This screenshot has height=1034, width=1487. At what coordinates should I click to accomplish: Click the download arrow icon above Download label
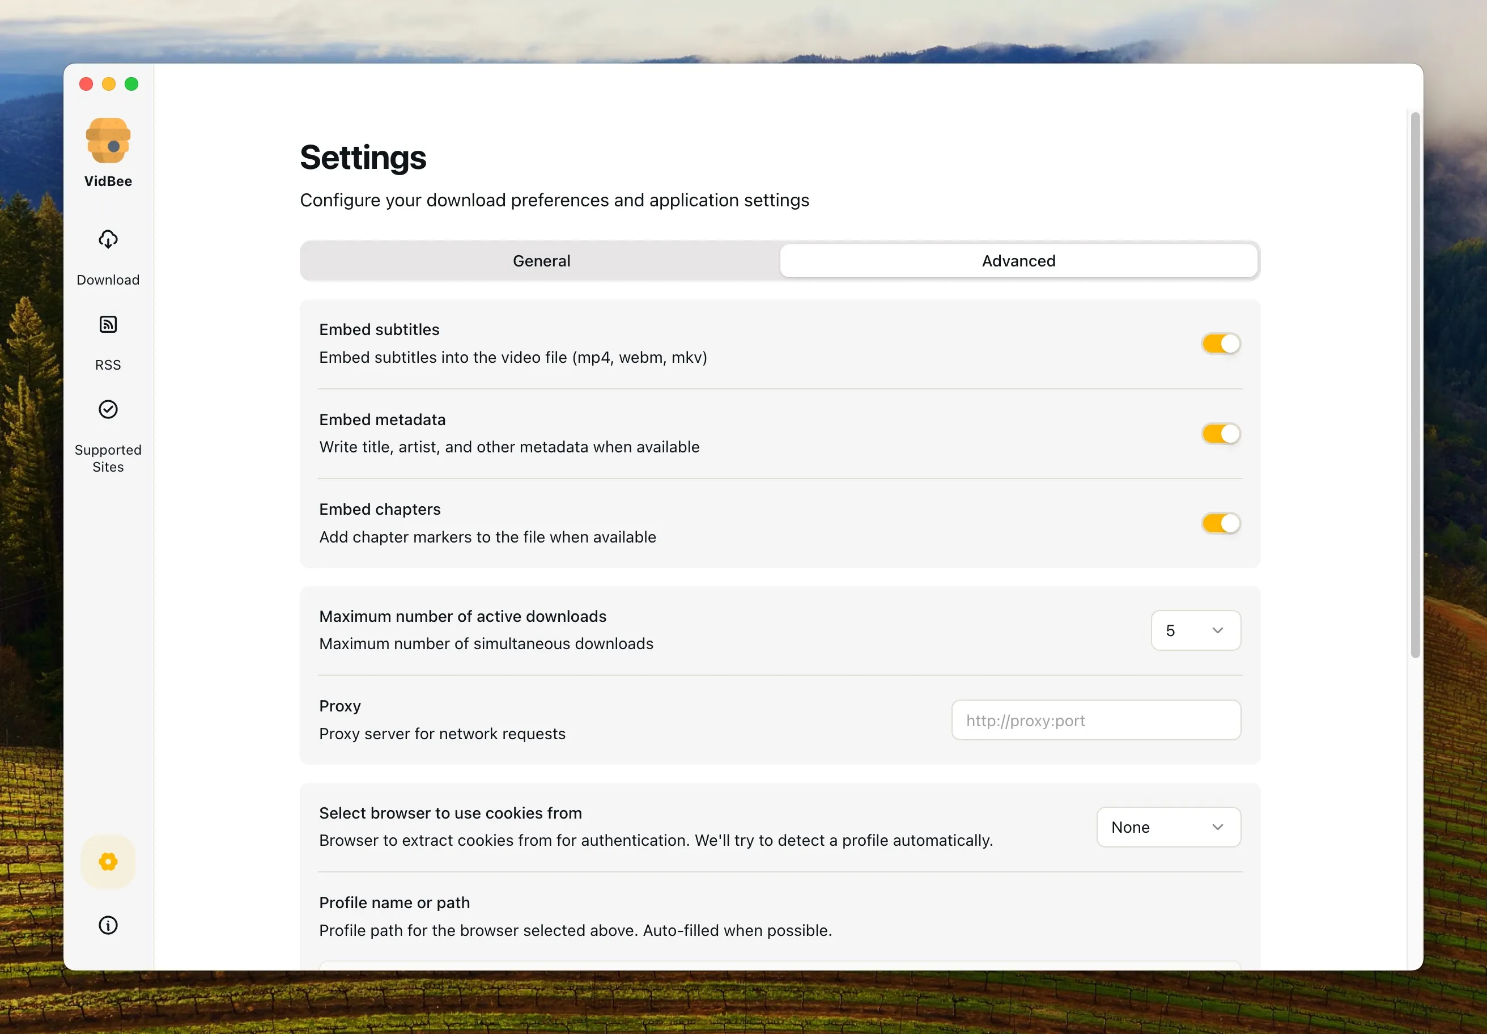pos(108,239)
